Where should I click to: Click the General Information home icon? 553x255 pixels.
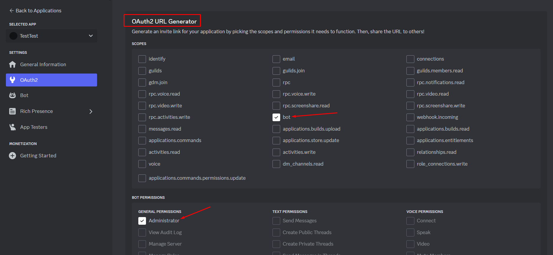[12, 64]
